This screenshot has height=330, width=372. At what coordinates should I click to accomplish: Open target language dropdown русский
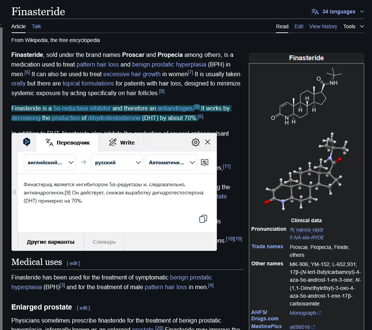[x=117, y=162]
